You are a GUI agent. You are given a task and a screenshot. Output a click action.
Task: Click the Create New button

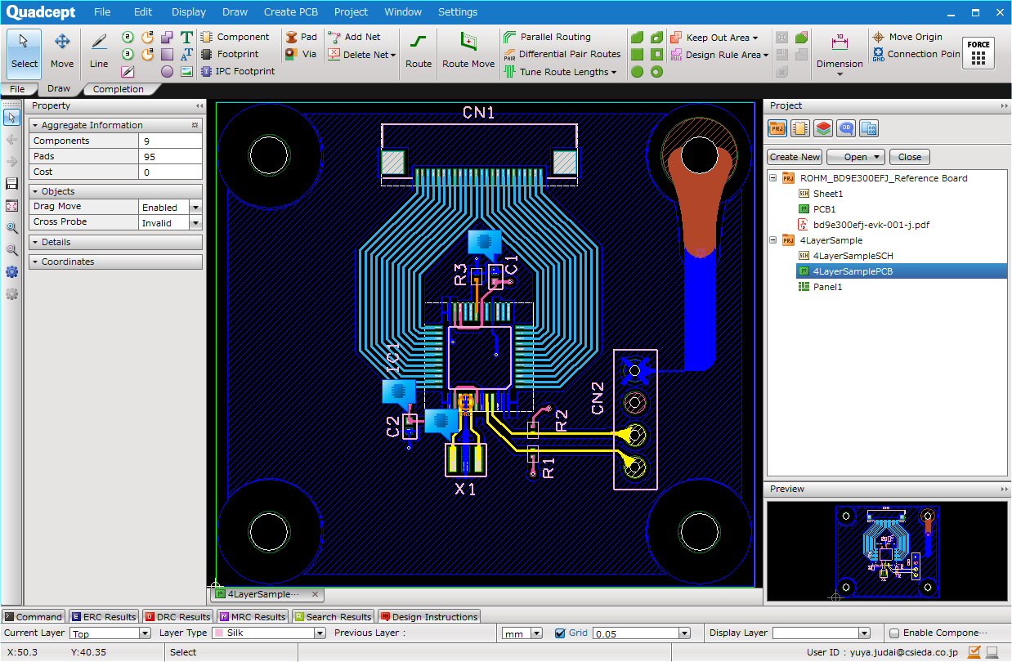click(795, 157)
